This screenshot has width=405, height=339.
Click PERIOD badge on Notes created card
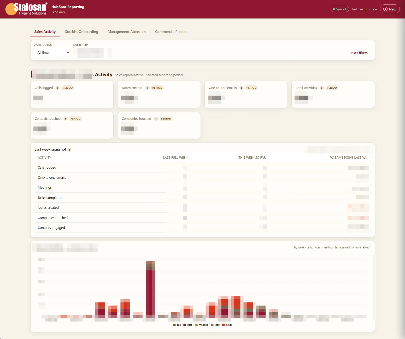pyautogui.click(x=157, y=88)
